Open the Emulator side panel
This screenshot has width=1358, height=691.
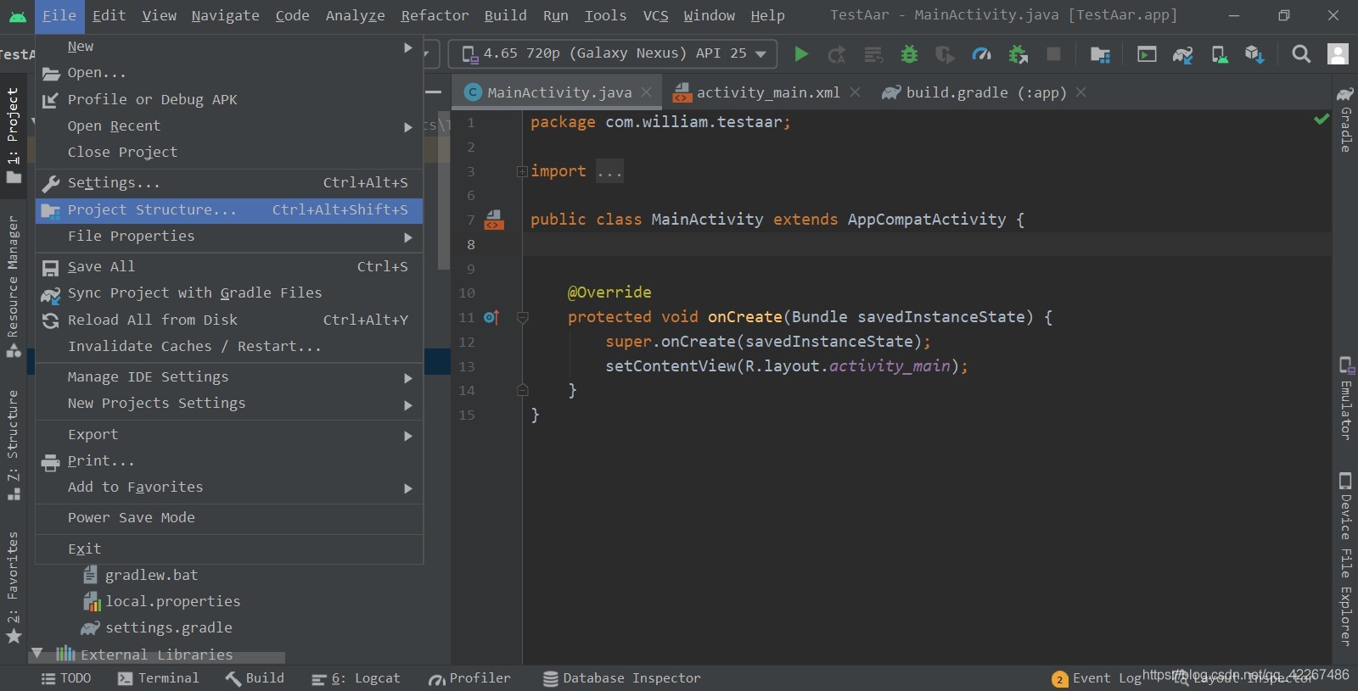pos(1345,398)
